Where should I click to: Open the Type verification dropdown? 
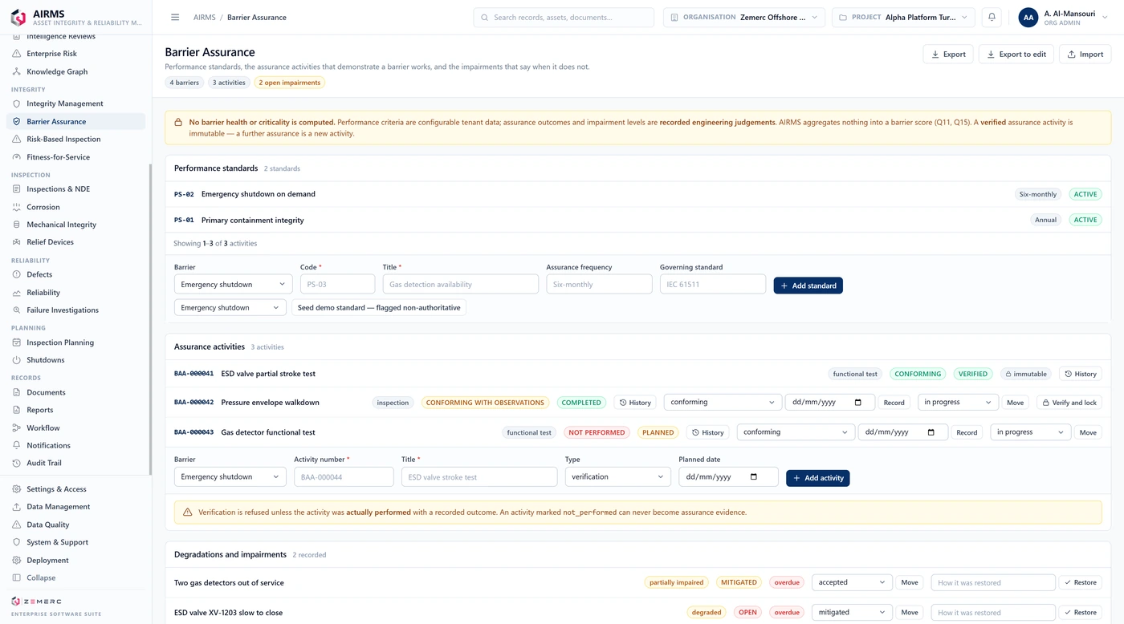(617, 476)
